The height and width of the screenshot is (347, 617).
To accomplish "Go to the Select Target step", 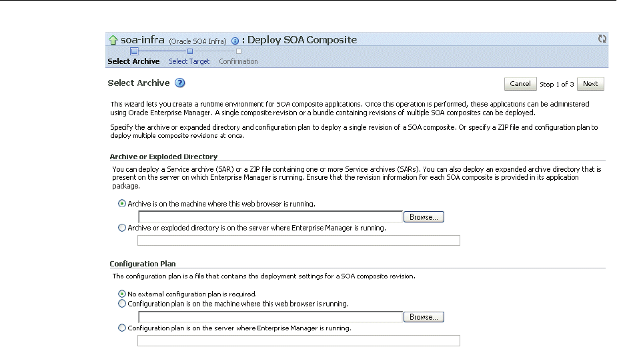I will 189,61.
